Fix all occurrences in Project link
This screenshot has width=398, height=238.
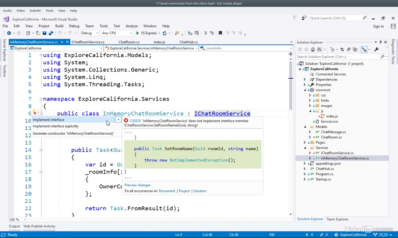click(184, 191)
